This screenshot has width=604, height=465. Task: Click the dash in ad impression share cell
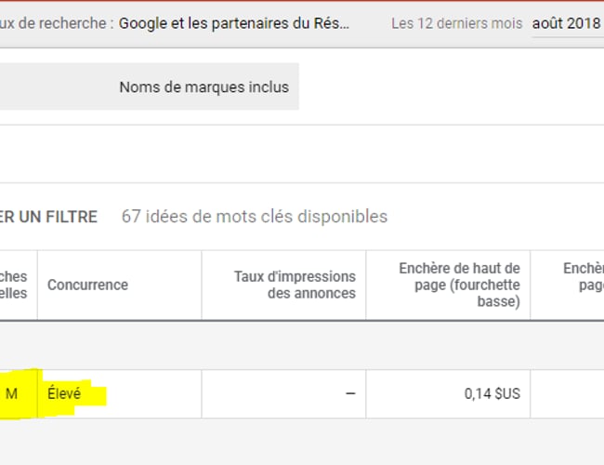(x=350, y=393)
